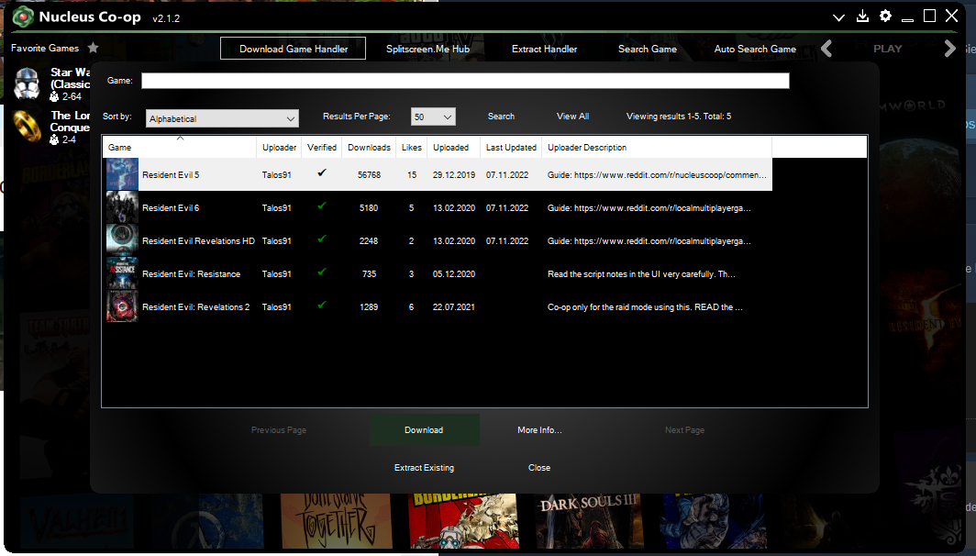Click Resident Evil: Resistance thumbnail
The width and height of the screenshot is (976, 556).
click(x=122, y=273)
